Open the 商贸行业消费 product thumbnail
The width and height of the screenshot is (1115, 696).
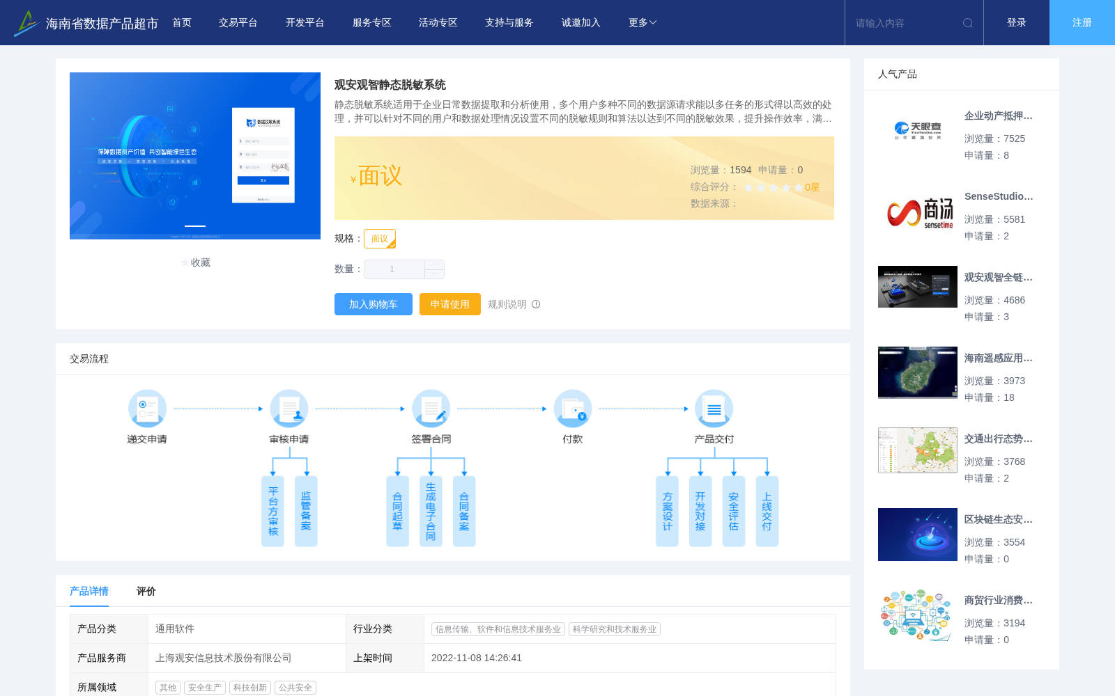(918, 615)
